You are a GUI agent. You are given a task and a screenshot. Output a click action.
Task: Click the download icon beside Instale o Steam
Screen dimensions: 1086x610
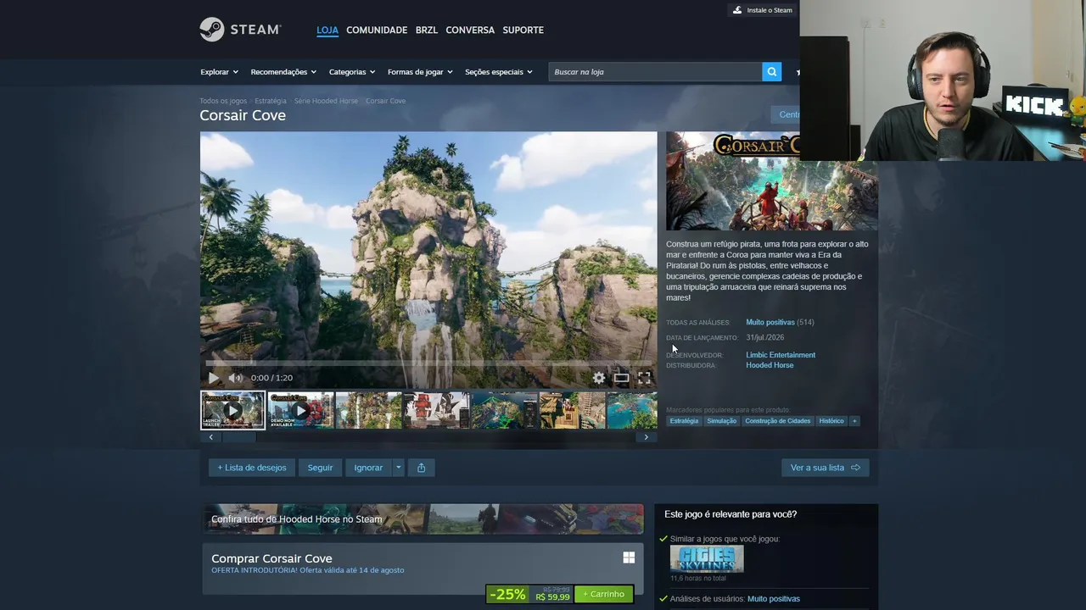click(x=737, y=10)
